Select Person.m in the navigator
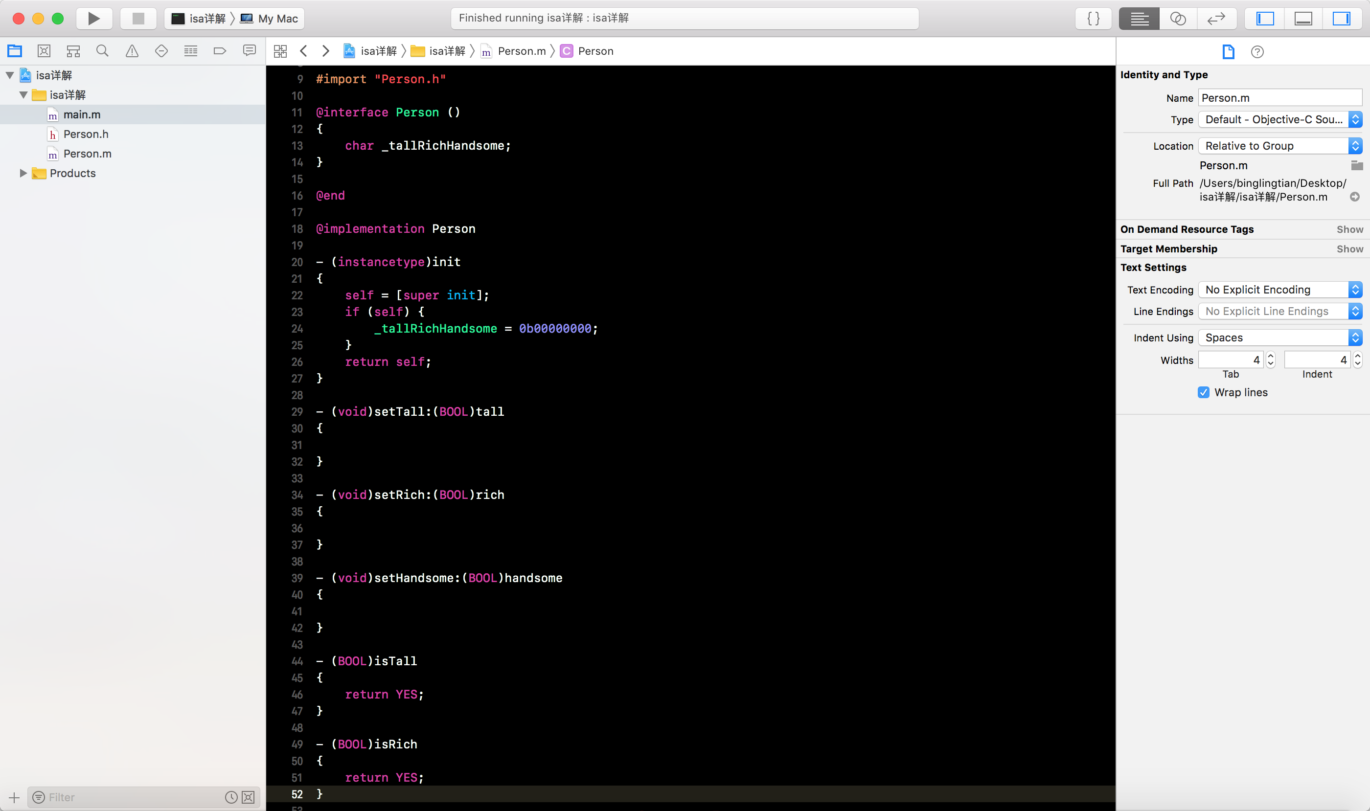Viewport: 1370px width, 811px height. (133, 154)
